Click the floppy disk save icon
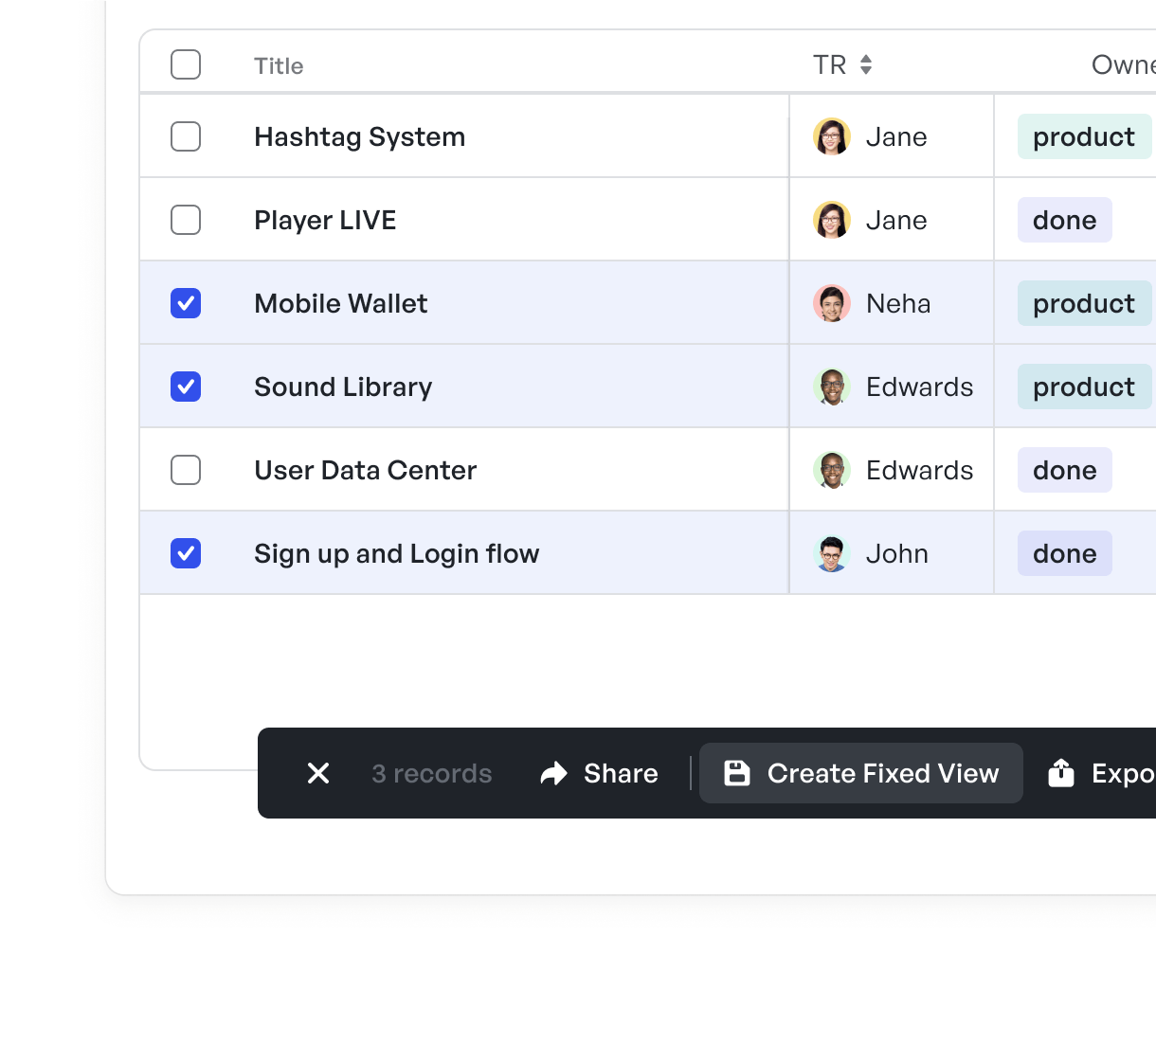This screenshot has height=1062, width=1156. [737, 773]
